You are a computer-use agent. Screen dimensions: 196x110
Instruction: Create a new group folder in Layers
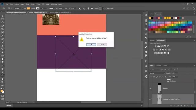tap(185, 106)
